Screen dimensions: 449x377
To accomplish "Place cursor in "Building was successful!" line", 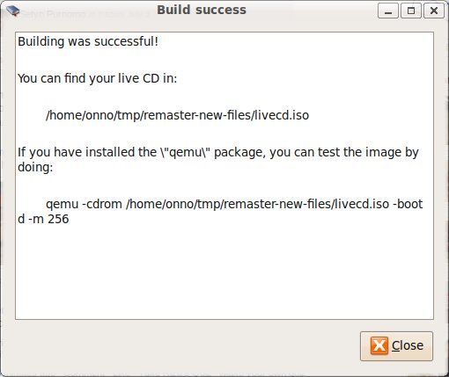I will click(x=88, y=41).
